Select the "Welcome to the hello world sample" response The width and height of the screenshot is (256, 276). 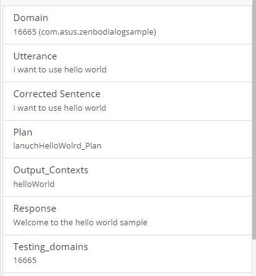tap(81, 222)
